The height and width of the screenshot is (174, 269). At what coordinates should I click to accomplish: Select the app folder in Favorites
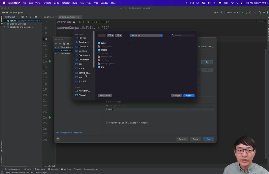80,77
